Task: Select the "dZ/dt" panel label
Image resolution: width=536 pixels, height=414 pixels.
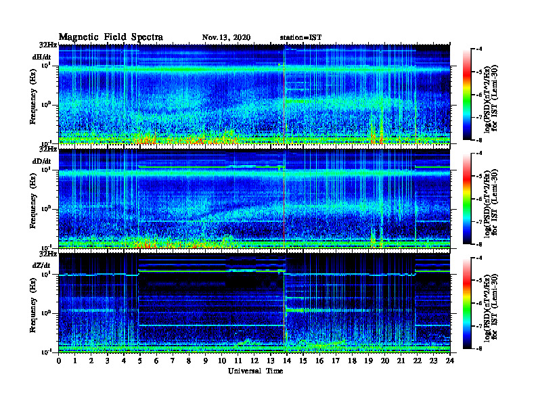Action: [41, 265]
